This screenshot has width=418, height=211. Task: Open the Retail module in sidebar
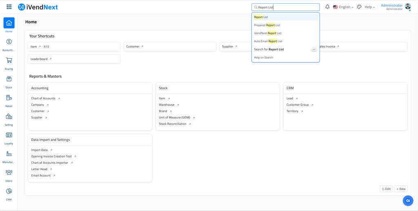pos(9,101)
